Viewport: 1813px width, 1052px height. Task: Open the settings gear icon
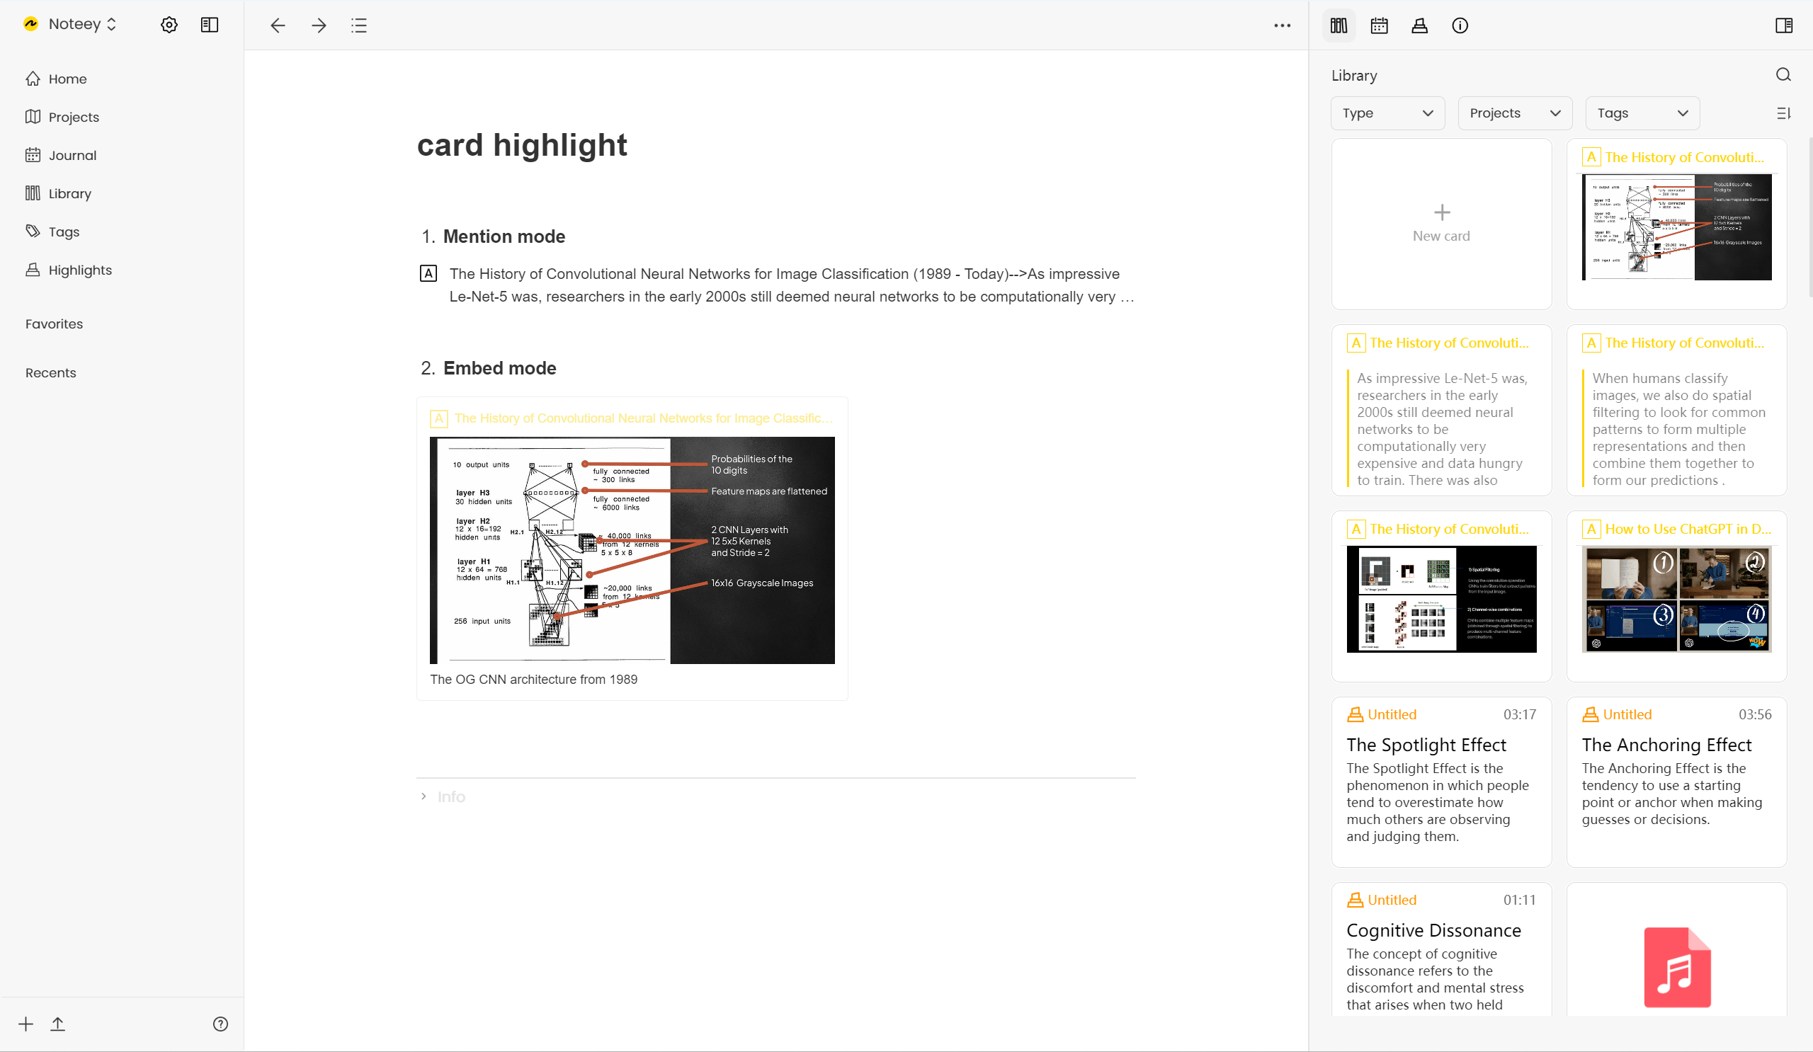point(169,25)
